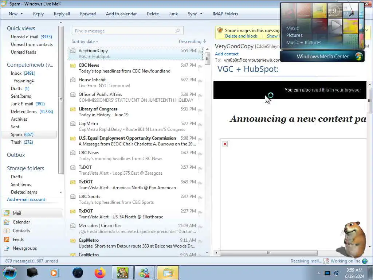Open the Sync dropdown arrow
The height and width of the screenshot is (280, 373).
(201, 14)
